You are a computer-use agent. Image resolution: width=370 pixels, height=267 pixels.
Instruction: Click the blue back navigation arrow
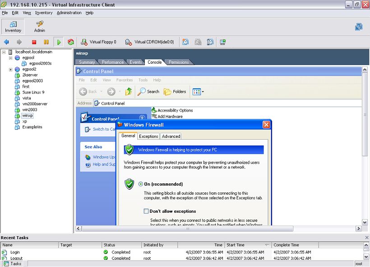click(x=6, y=42)
